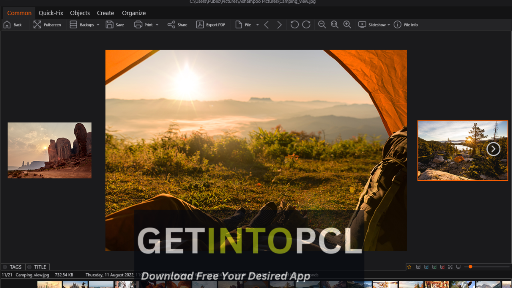The image size is (512, 288).
Task: Select the lake camping preview thumbnail
Action: [x=463, y=150]
